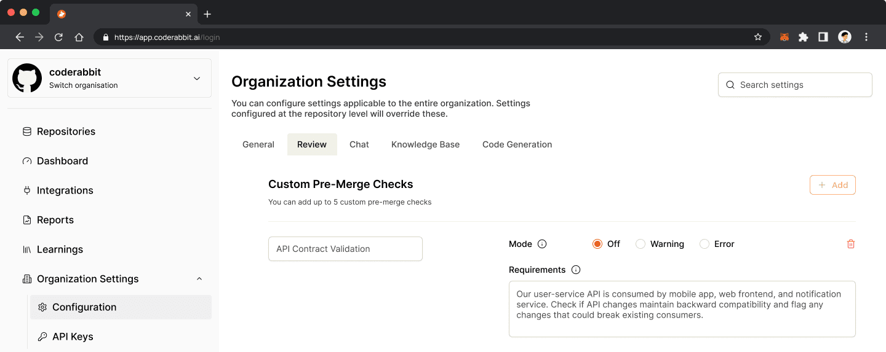Open the MetaMask fox extension

click(784, 37)
